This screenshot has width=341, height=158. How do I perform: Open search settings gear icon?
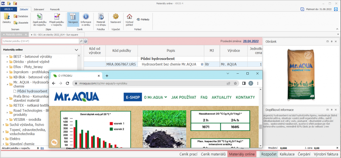coord(86,41)
